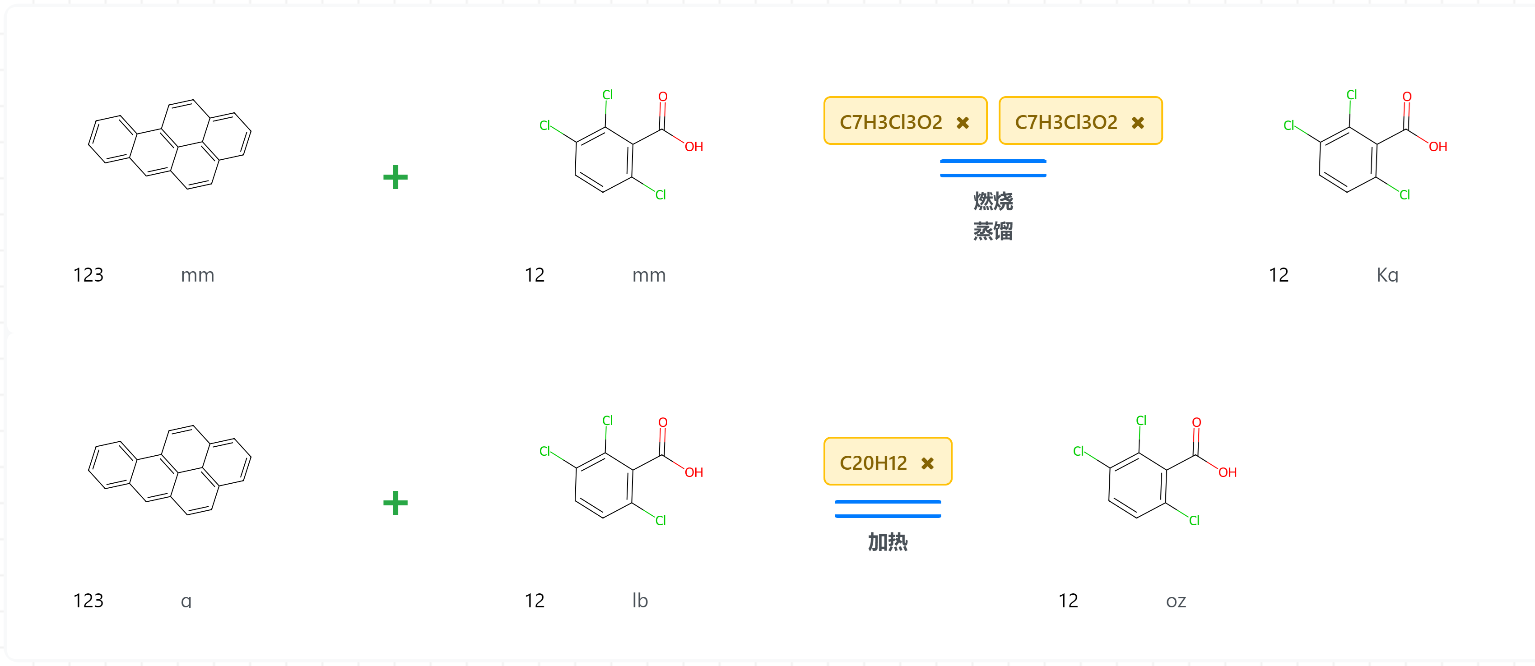Screen dimensions: 1535x666
Task: Open the Kg unit dropdown
Action: 1387,275
